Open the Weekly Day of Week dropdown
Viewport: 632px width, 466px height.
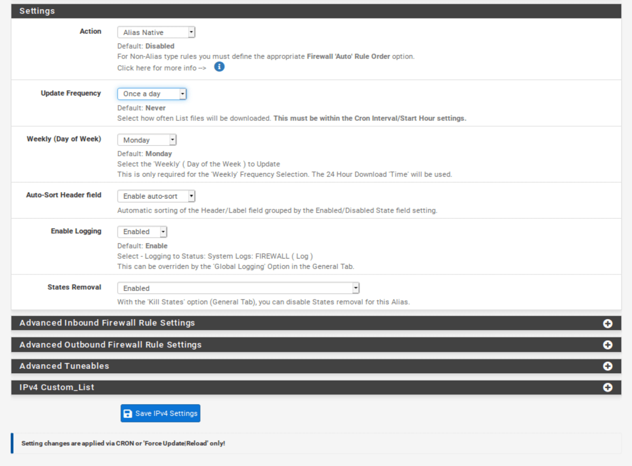(147, 140)
